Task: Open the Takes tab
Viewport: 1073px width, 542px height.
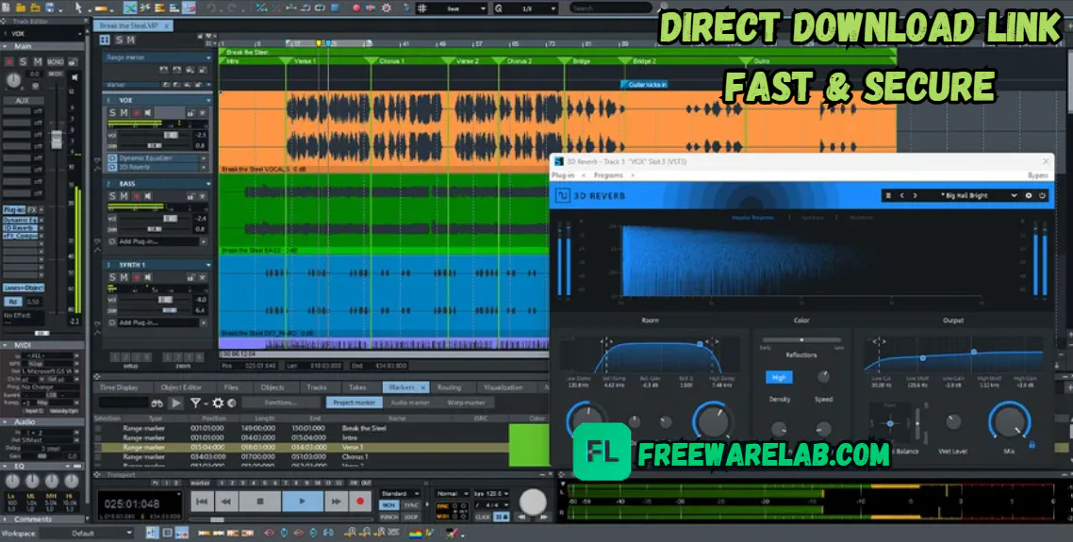Action: pos(358,387)
